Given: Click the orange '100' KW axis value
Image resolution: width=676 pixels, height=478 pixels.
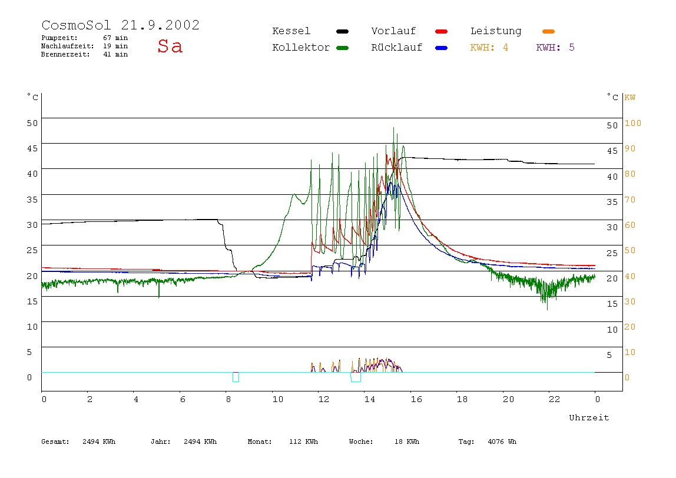Looking at the screenshot, I should click(x=633, y=123).
